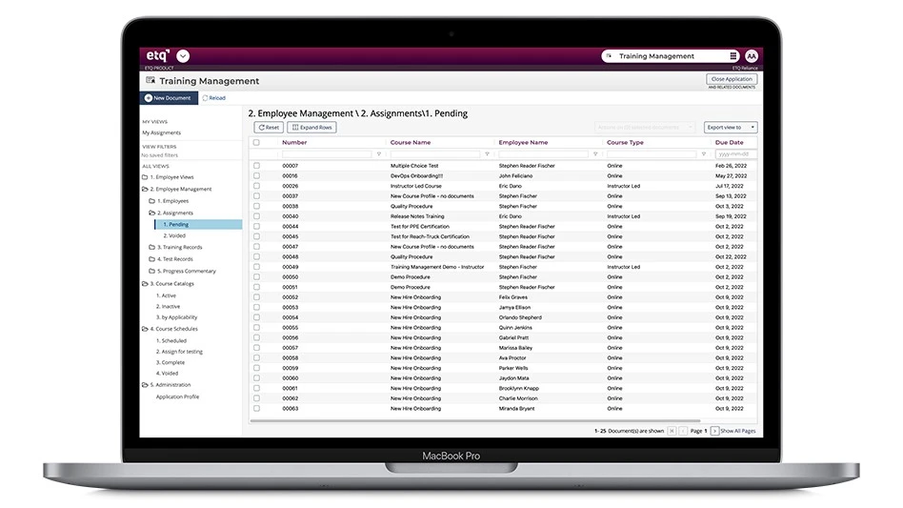
Task: Click the AA user avatar
Action: coord(752,56)
